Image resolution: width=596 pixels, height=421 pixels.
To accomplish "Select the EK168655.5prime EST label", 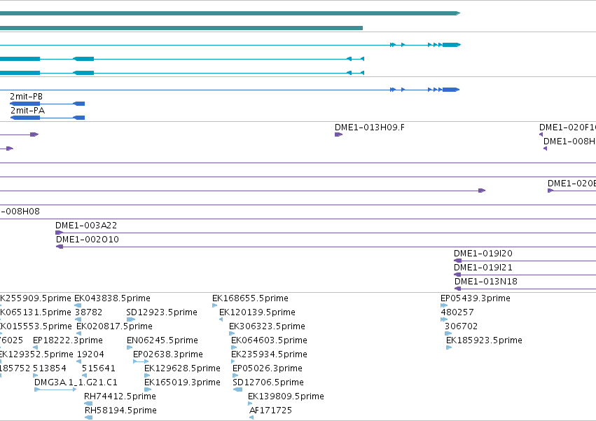I will click(x=250, y=298).
